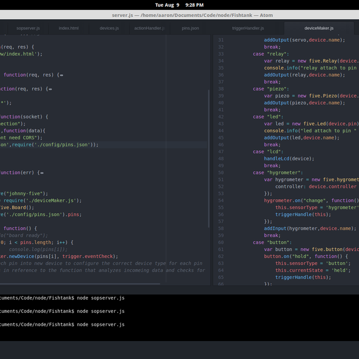Viewport: 359px width, 359px height.
Task: Expand the fold marker after 'ction(req, res) {'
Action: click(x=51, y=89)
